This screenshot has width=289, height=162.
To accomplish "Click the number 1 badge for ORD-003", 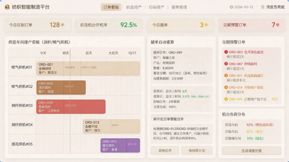I will click(226, 52).
